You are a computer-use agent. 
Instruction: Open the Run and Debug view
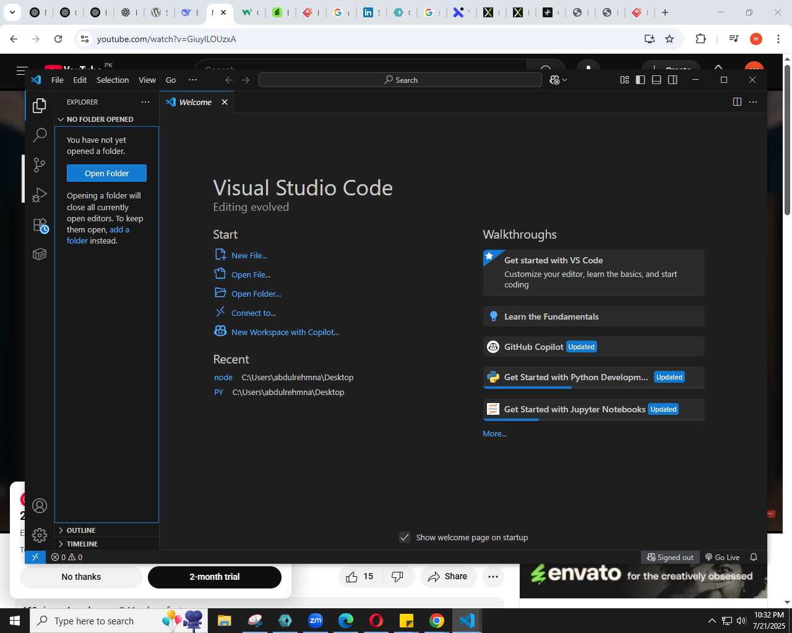[40, 195]
